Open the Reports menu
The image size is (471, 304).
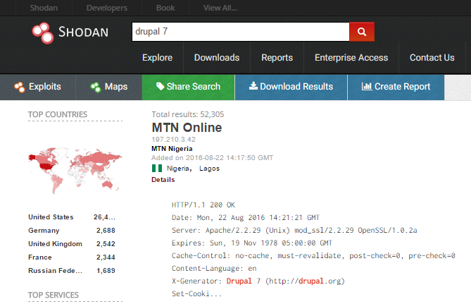click(x=277, y=58)
